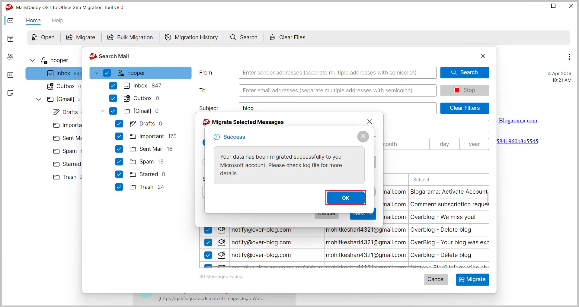
Task: Select the Home tab
Action: (33, 21)
